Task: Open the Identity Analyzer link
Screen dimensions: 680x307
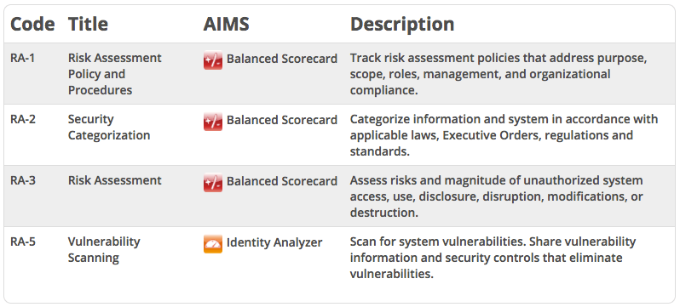Action: point(274,243)
